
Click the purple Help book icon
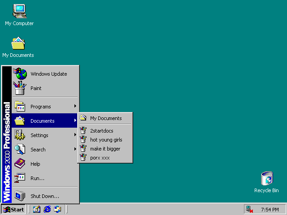[20, 163]
